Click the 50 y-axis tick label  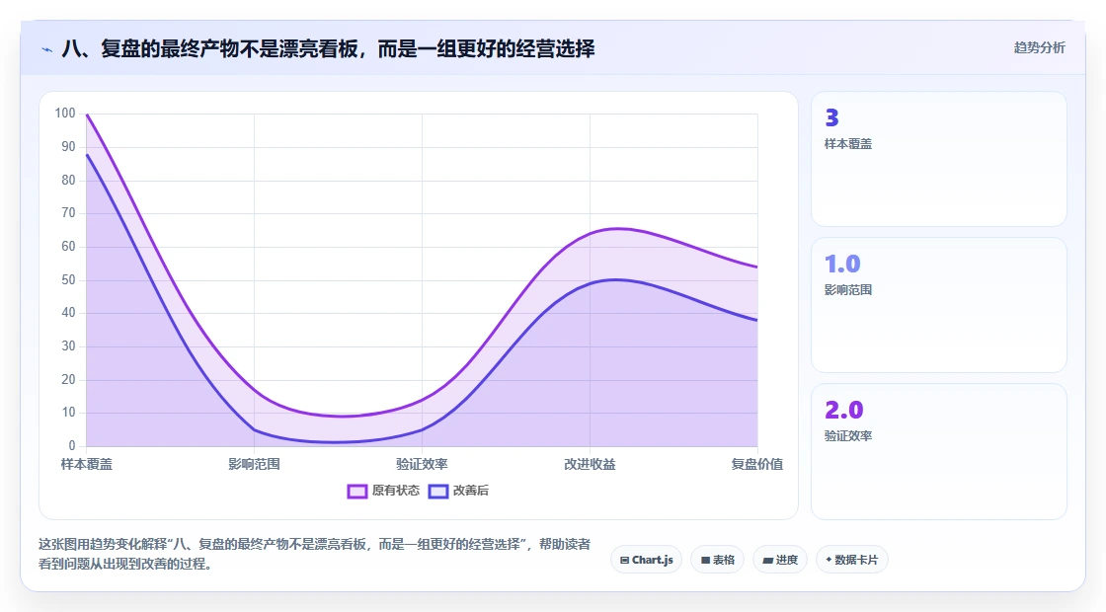(68, 279)
